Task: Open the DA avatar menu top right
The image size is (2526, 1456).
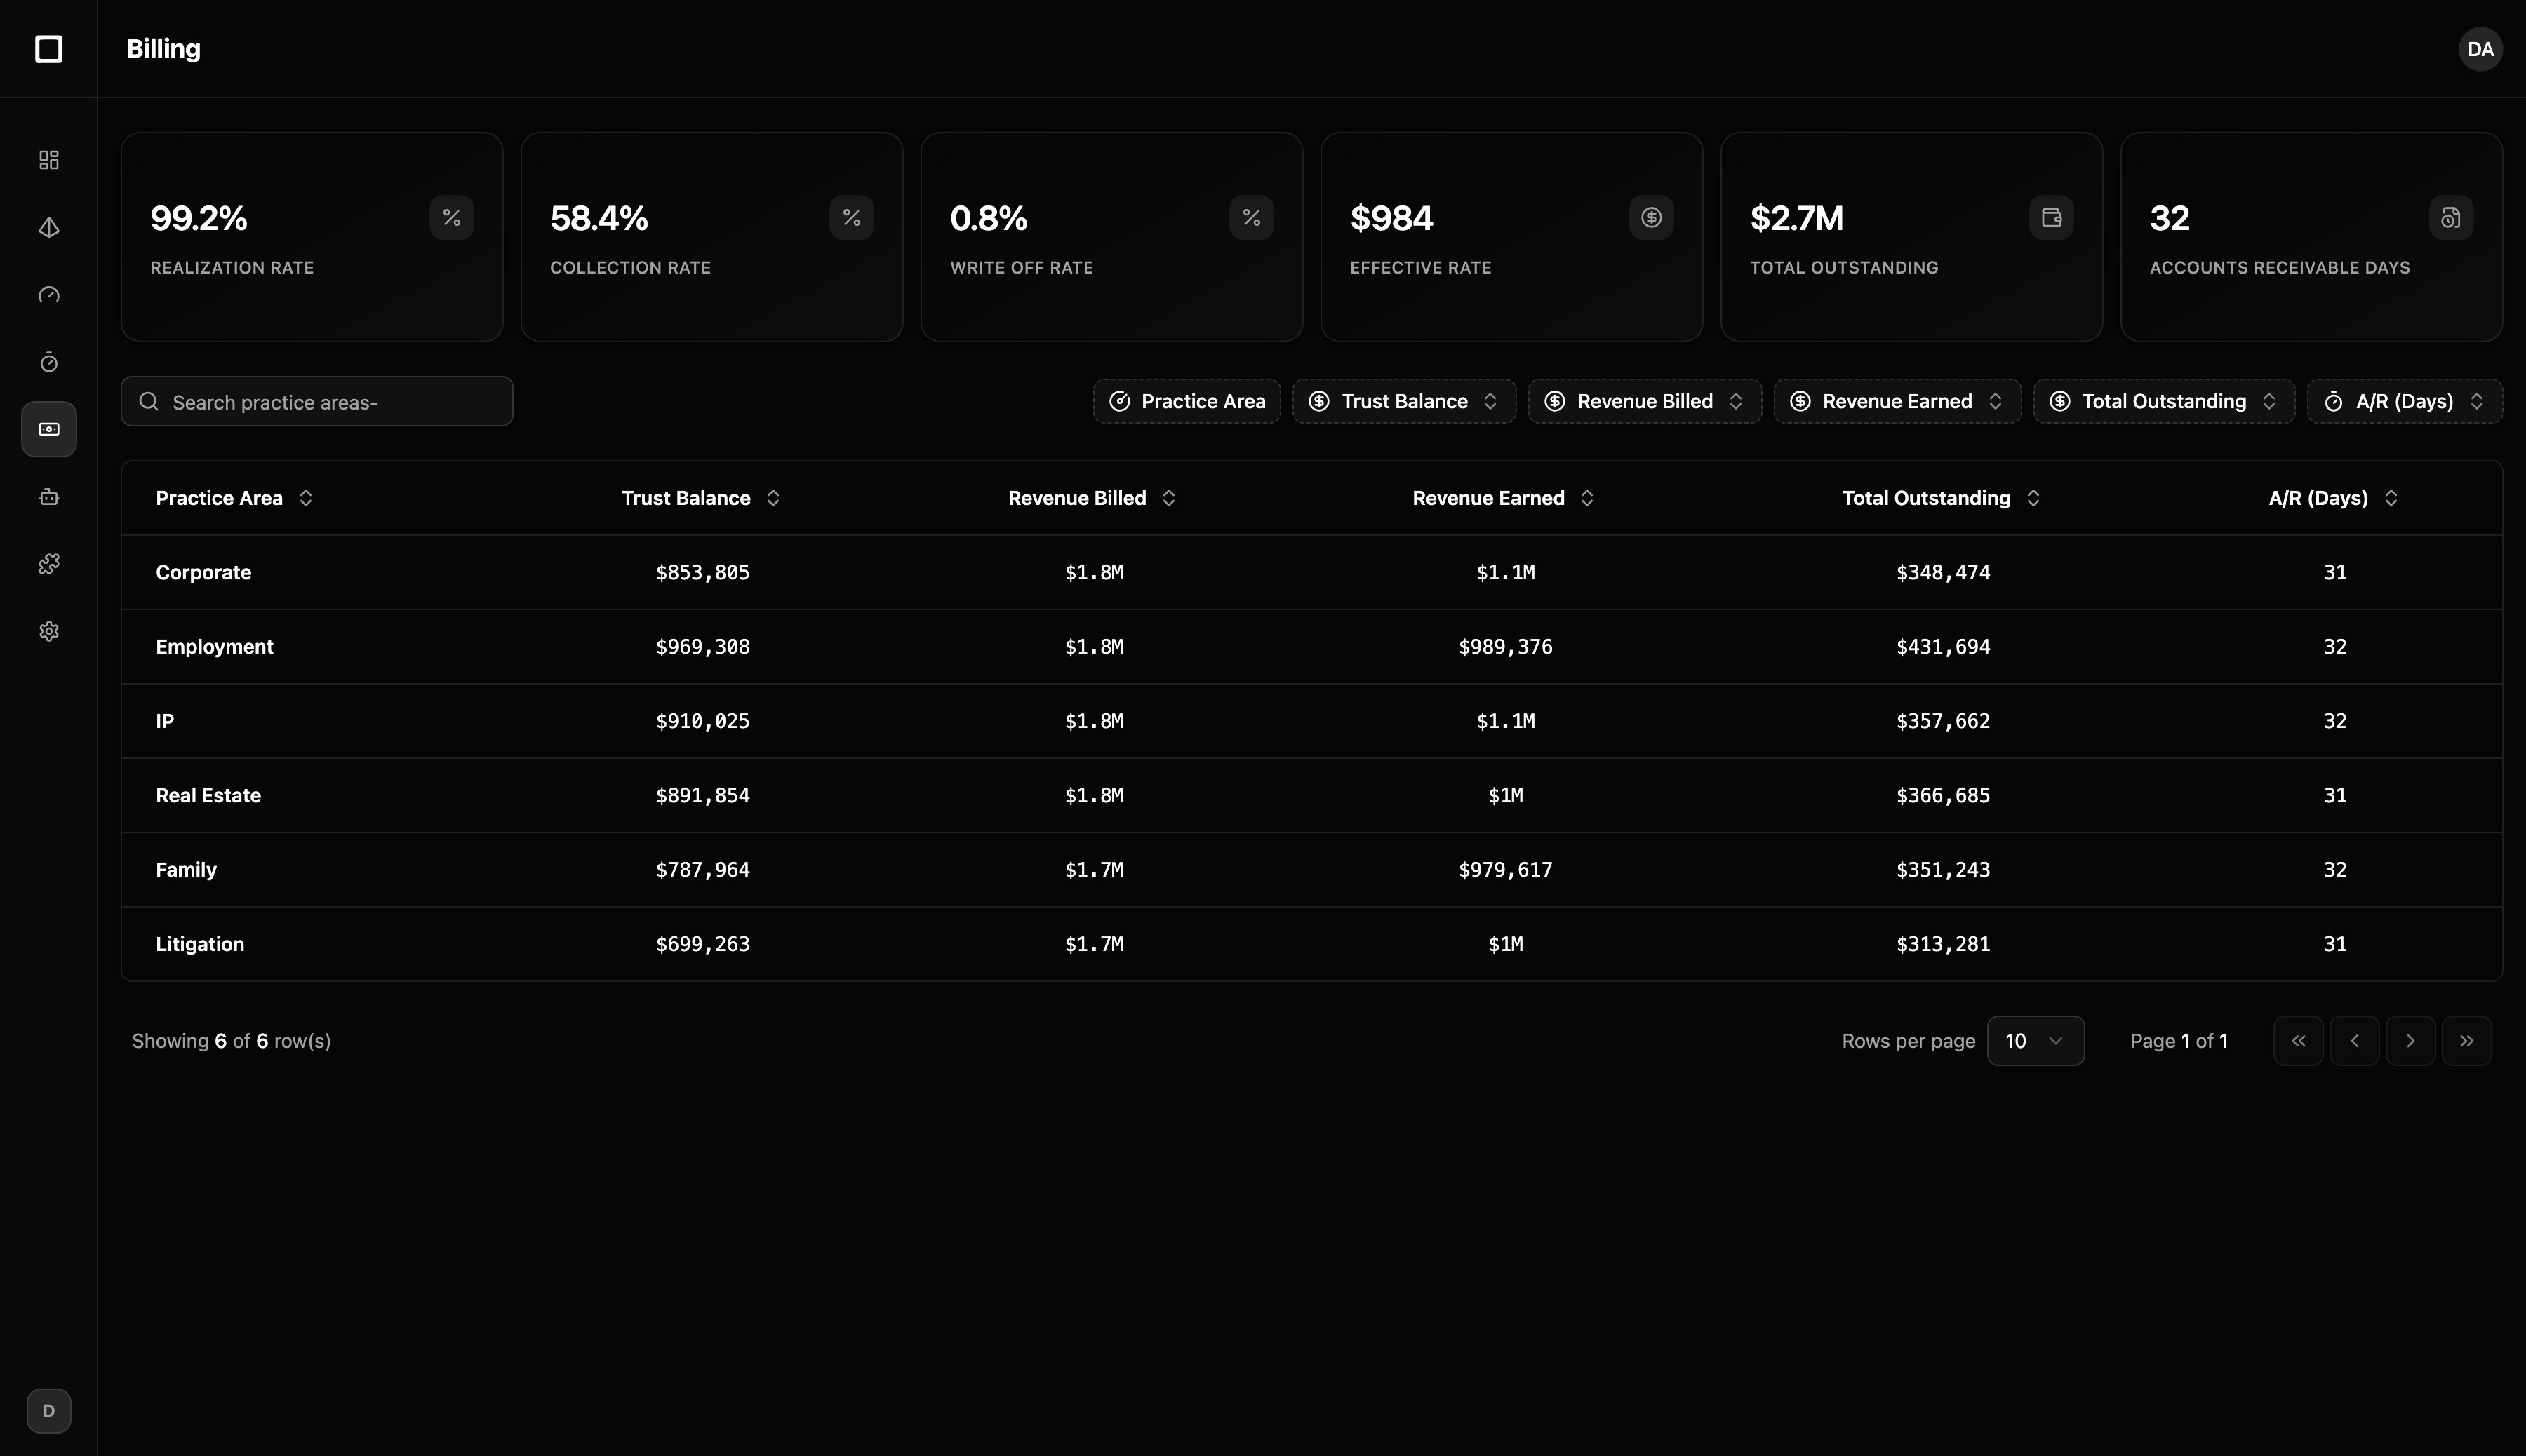Action: pos(2479,48)
